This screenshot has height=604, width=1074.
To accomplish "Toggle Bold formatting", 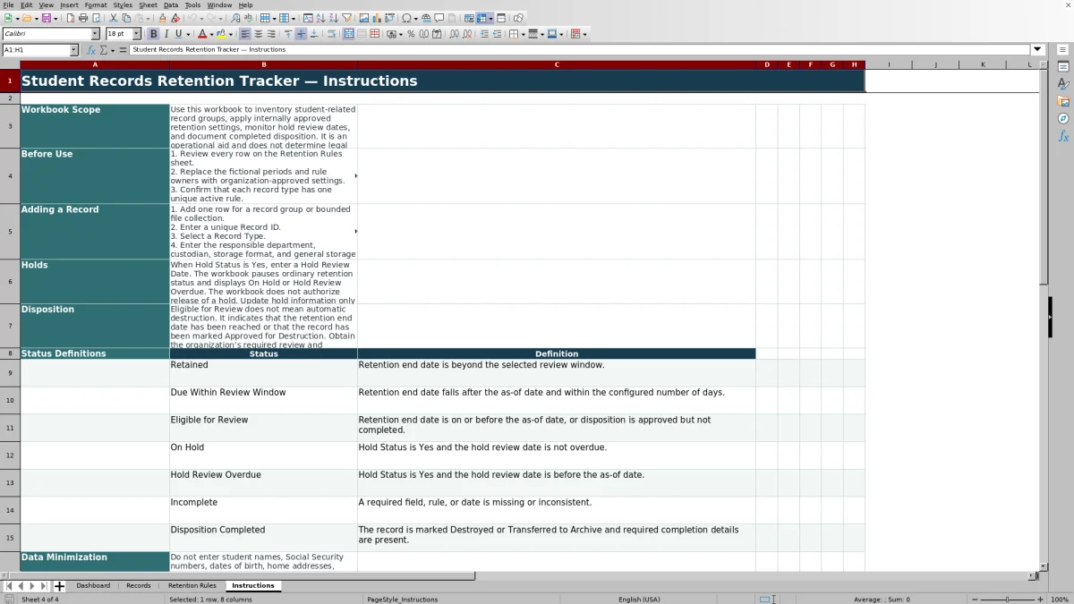I will [153, 34].
